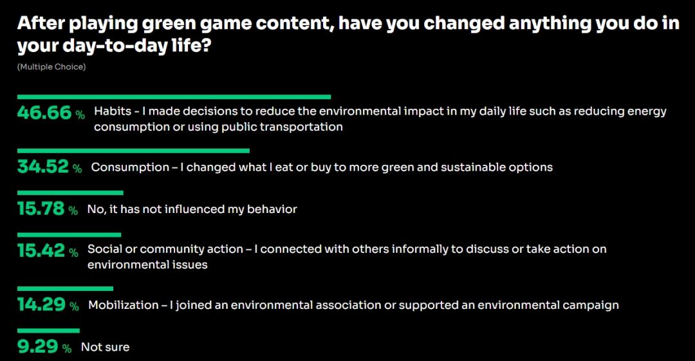The image size is (695, 361).
Task: Click the green bar above 15.78%
Action: [x=70, y=192]
